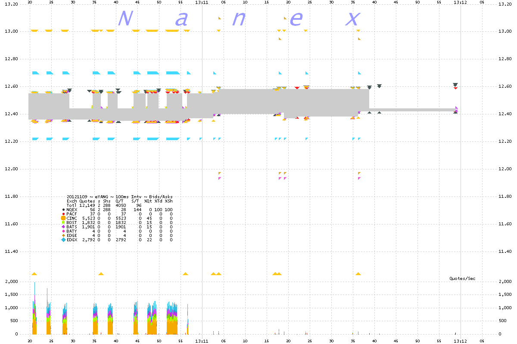
Task: Click the NQEX dark circle legend marker
Action: [63, 209]
